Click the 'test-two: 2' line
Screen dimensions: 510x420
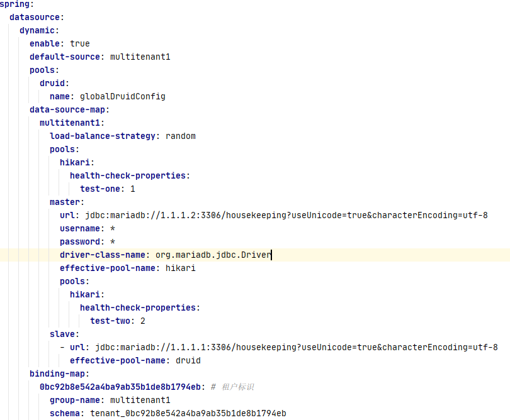[x=118, y=321]
